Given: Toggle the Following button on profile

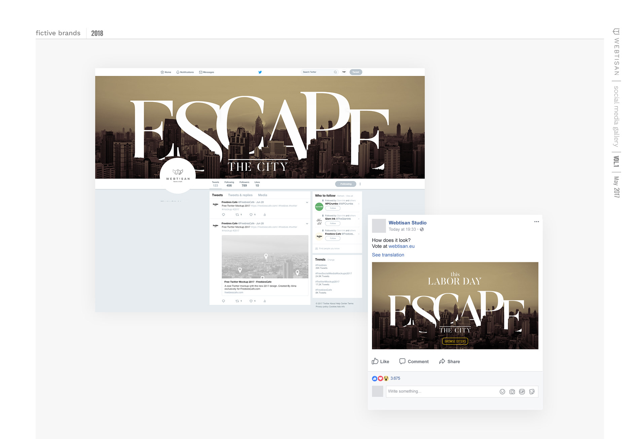Looking at the screenshot, I should click(345, 184).
